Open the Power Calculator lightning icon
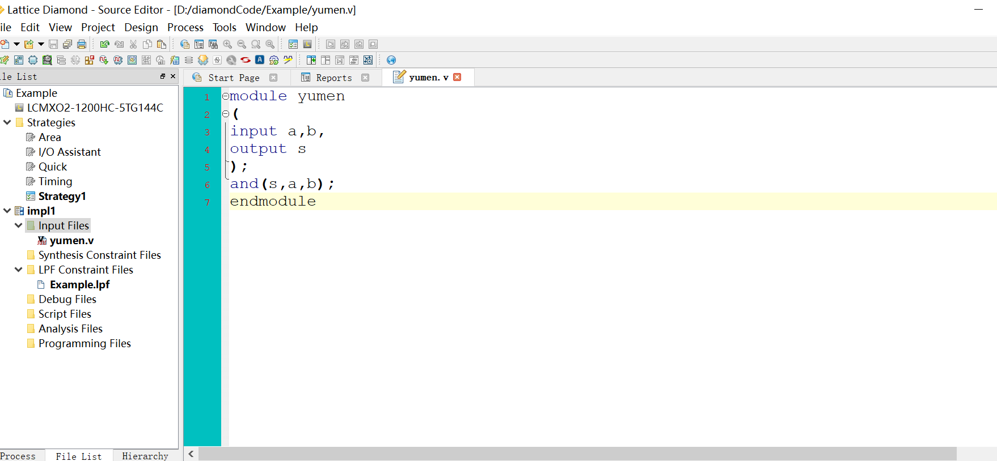The height and width of the screenshot is (461, 997). click(x=175, y=60)
